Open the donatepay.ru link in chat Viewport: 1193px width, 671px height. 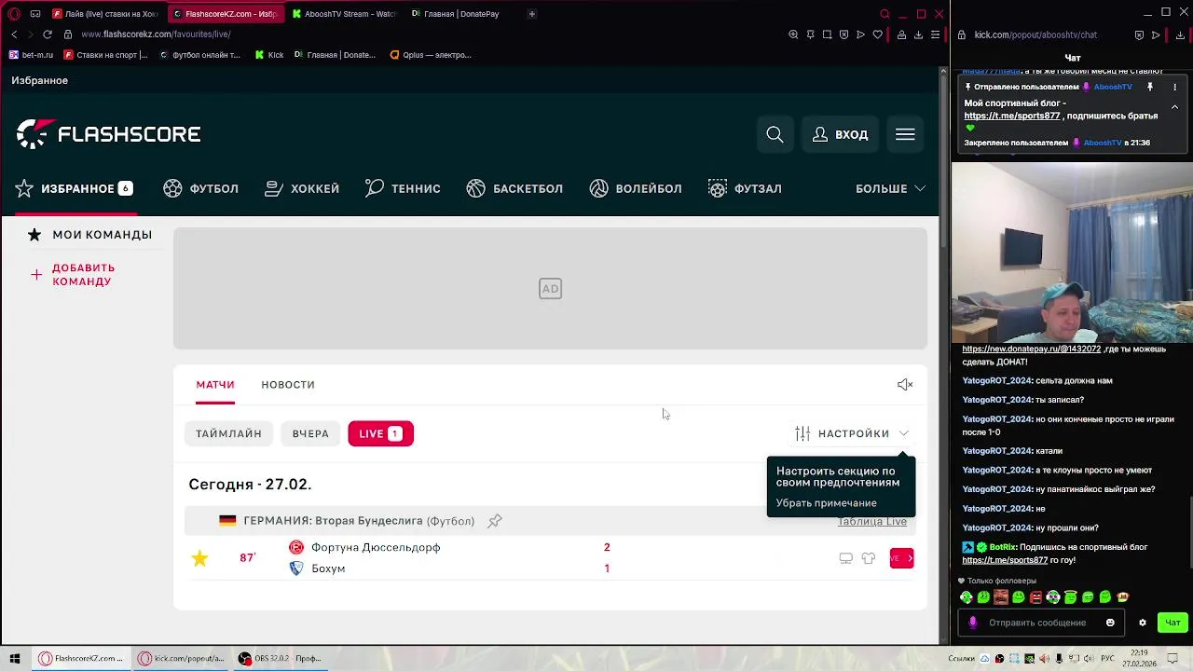coord(1032,349)
